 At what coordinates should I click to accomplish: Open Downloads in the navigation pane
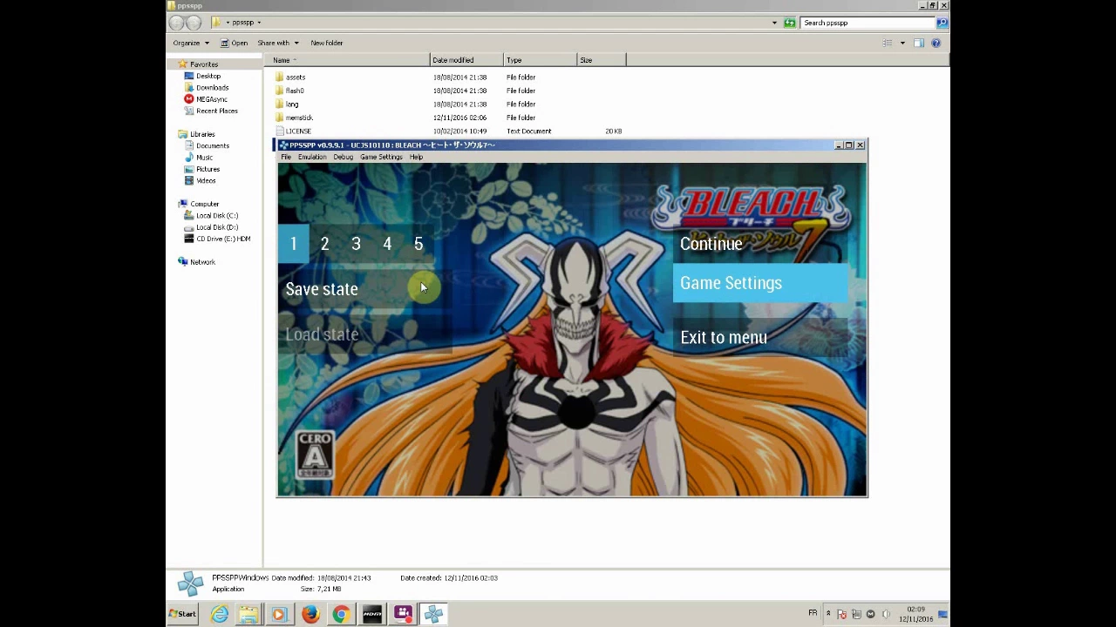212,88
